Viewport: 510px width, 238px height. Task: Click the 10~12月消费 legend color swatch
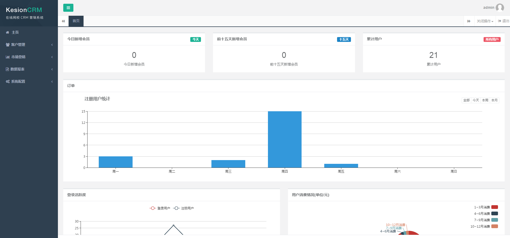(x=495, y=226)
